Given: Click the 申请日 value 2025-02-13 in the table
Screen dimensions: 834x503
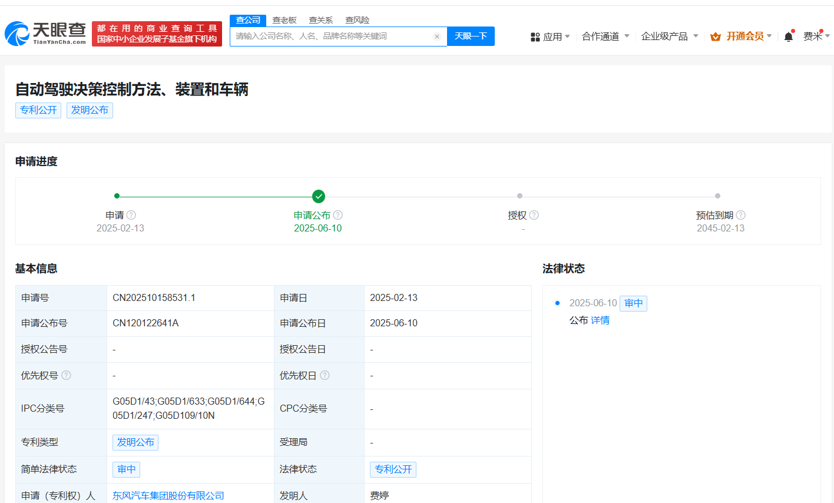Looking at the screenshot, I should pos(393,298).
